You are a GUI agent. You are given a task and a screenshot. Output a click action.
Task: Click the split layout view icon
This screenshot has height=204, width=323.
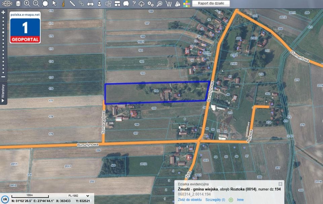(117, 3)
